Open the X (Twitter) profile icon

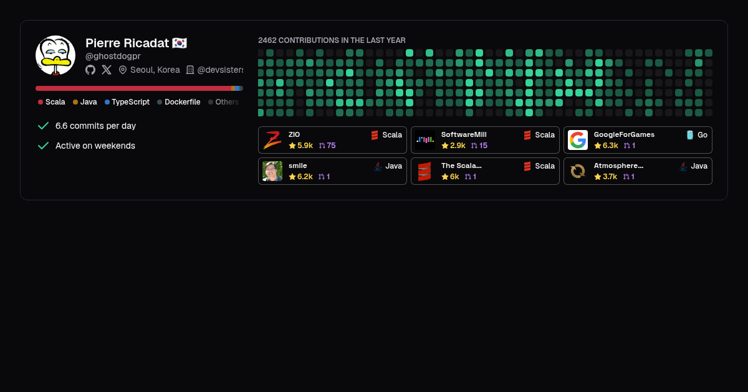(107, 70)
